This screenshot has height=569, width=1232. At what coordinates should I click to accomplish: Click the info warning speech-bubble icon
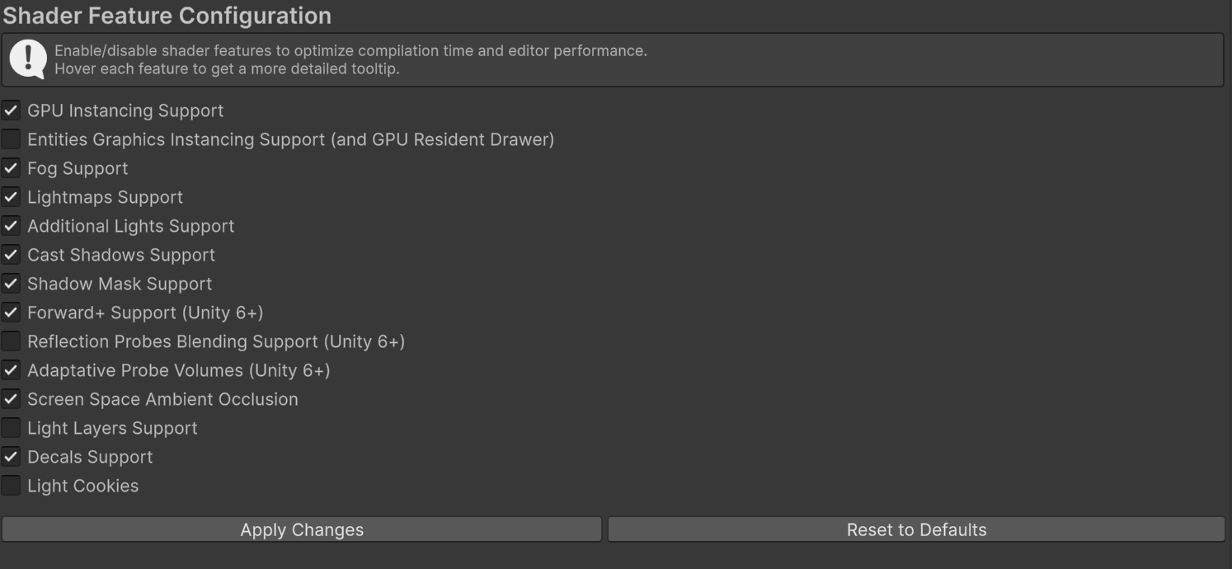(28, 59)
